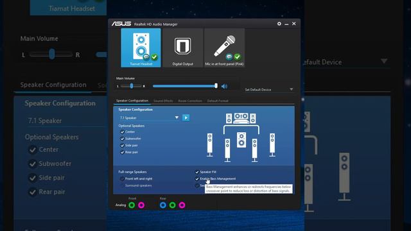411x231 pixels.
Task: Toggle the Surround speakers full-range checkbox
Action: [122, 185]
